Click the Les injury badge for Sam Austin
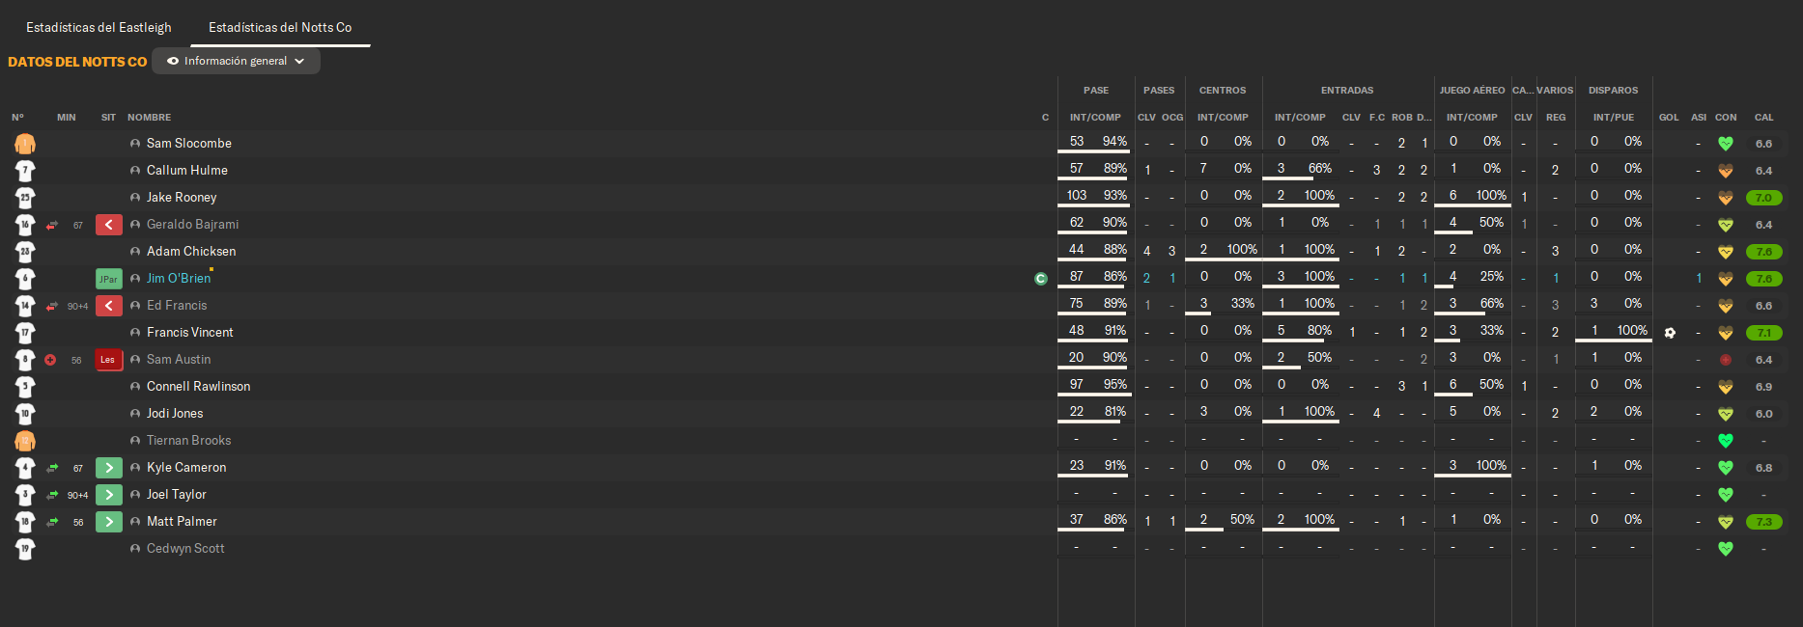The width and height of the screenshot is (1803, 627). coord(108,360)
